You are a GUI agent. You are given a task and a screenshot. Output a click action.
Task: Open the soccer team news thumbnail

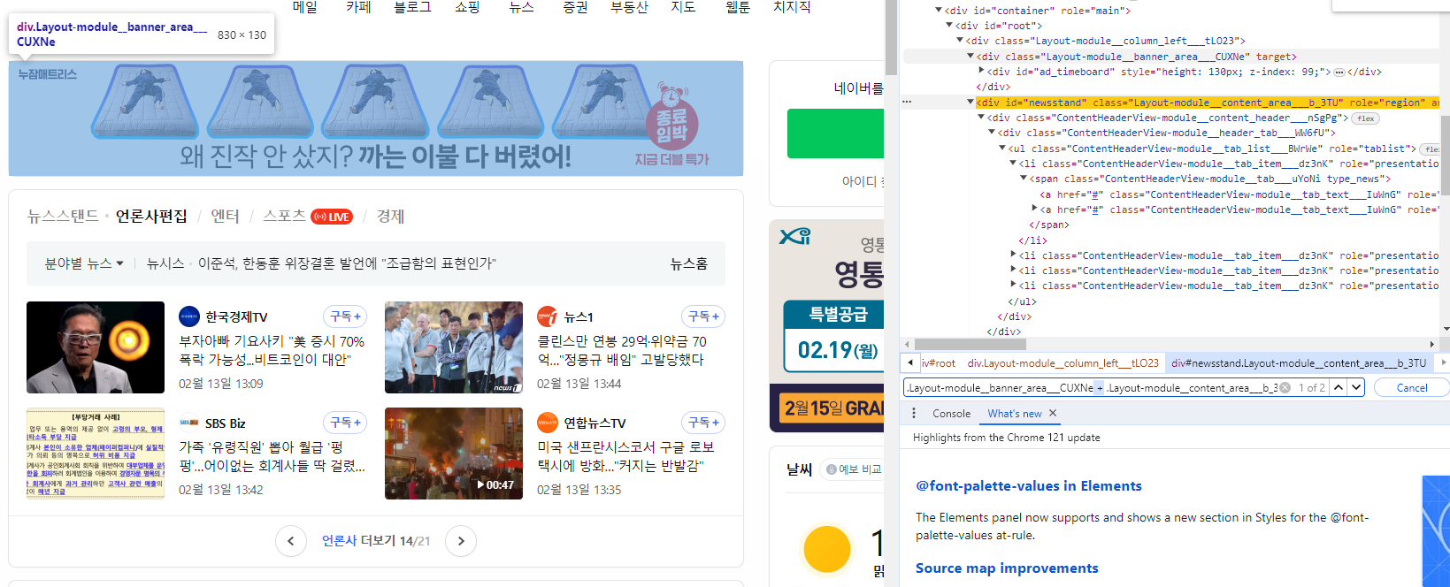(x=454, y=347)
